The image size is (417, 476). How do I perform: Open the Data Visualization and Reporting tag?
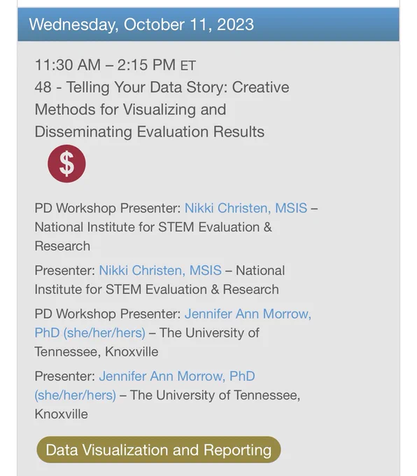(x=158, y=449)
